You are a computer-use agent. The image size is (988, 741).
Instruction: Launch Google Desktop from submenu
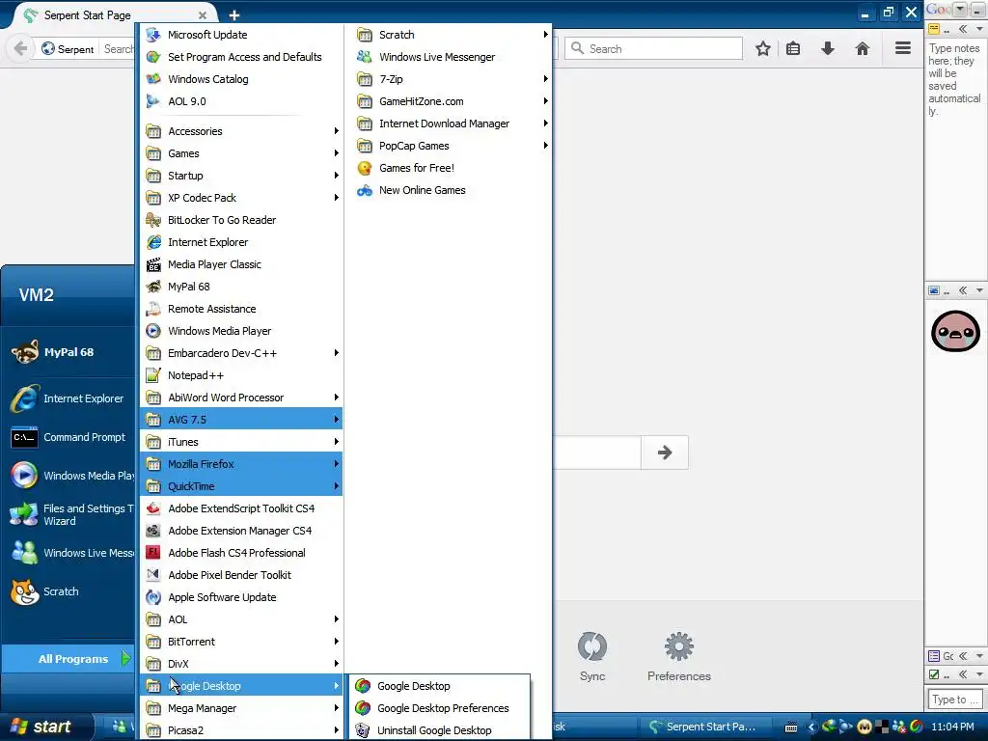[x=440, y=686]
